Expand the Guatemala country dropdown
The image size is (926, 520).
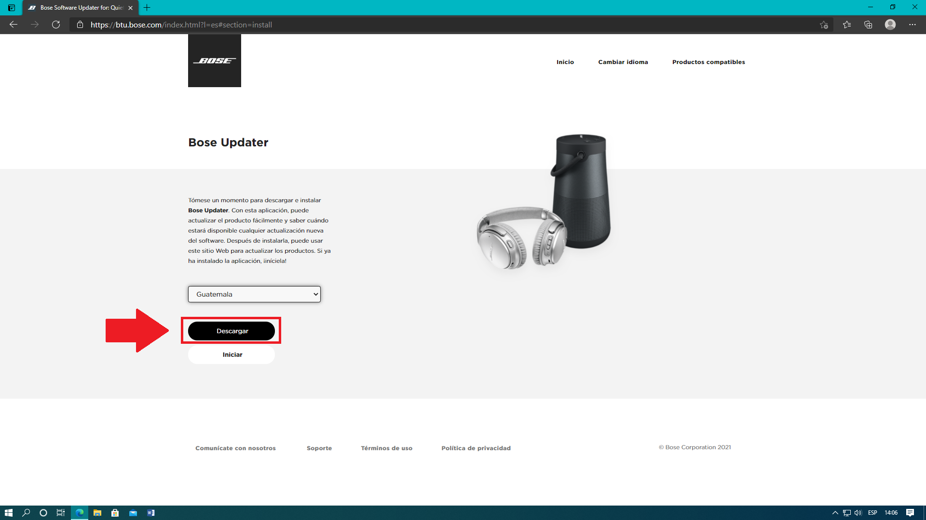click(x=254, y=294)
